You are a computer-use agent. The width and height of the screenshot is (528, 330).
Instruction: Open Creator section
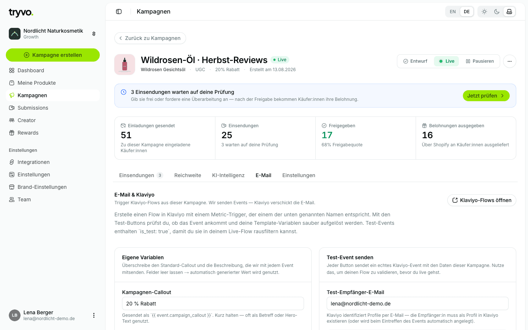tap(53, 120)
